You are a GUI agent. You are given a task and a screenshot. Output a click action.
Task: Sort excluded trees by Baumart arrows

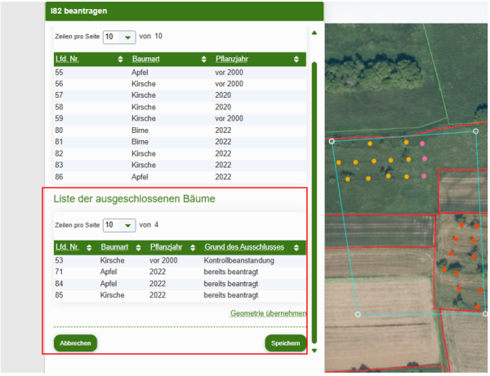point(139,248)
